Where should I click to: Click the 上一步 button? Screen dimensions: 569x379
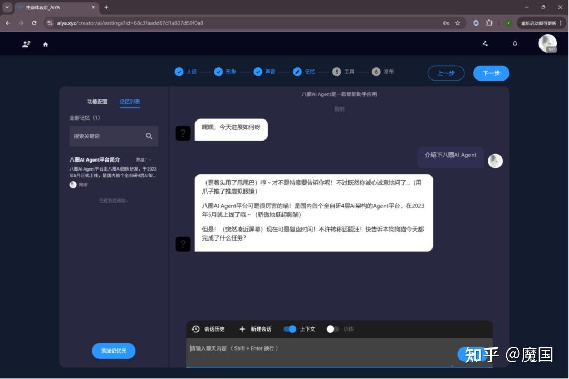click(446, 73)
